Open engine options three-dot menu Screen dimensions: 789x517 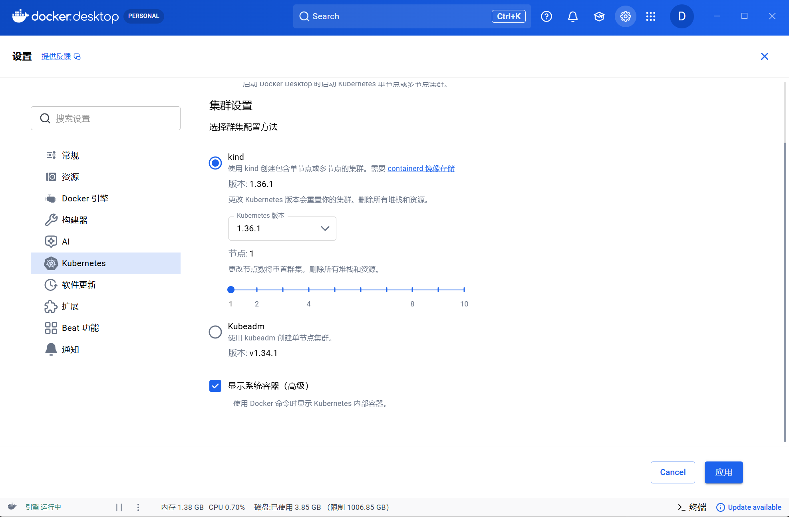click(x=138, y=507)
